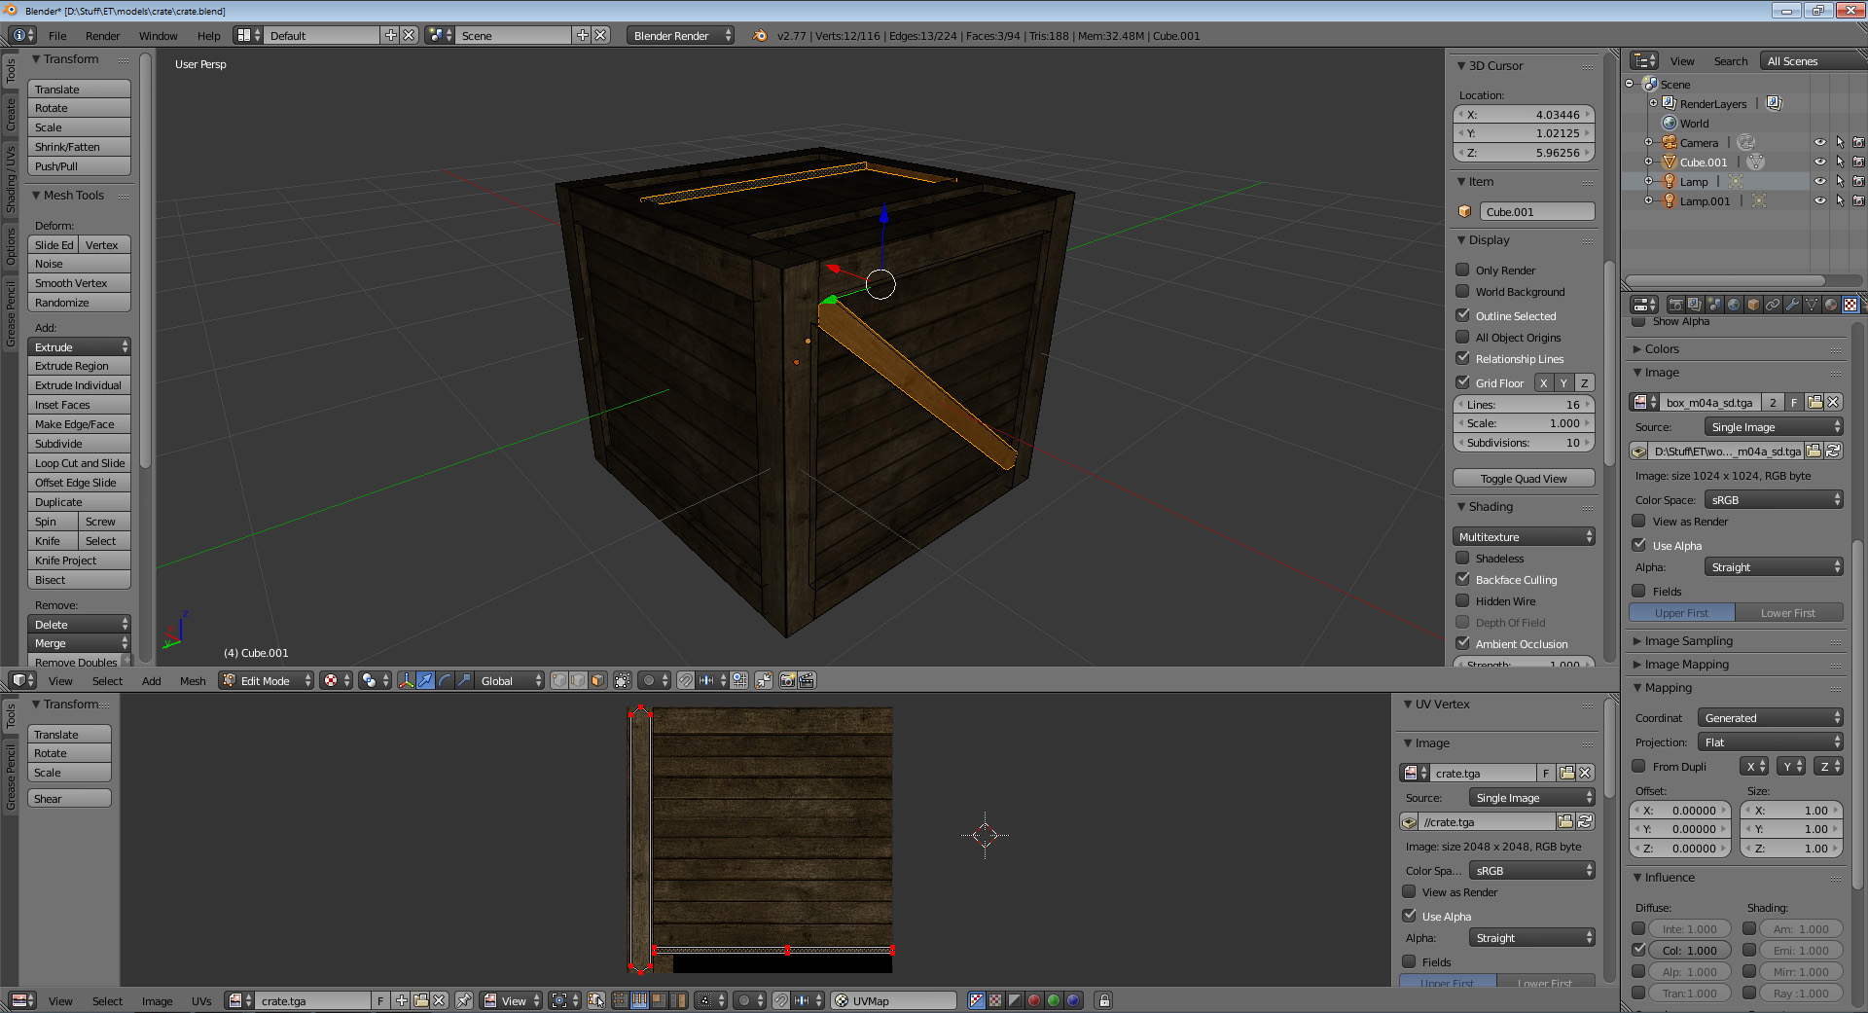Switch to vertex select mode icon
The image size is (1868, 1013).
(559, 680)
